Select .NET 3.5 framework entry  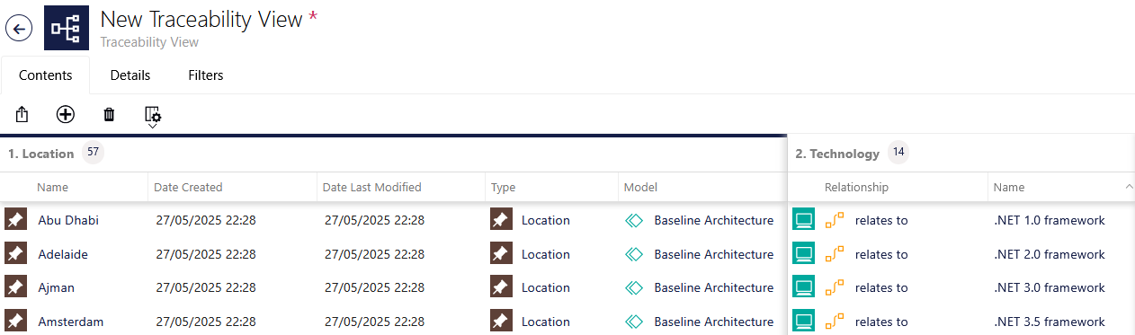[1050, 322]
